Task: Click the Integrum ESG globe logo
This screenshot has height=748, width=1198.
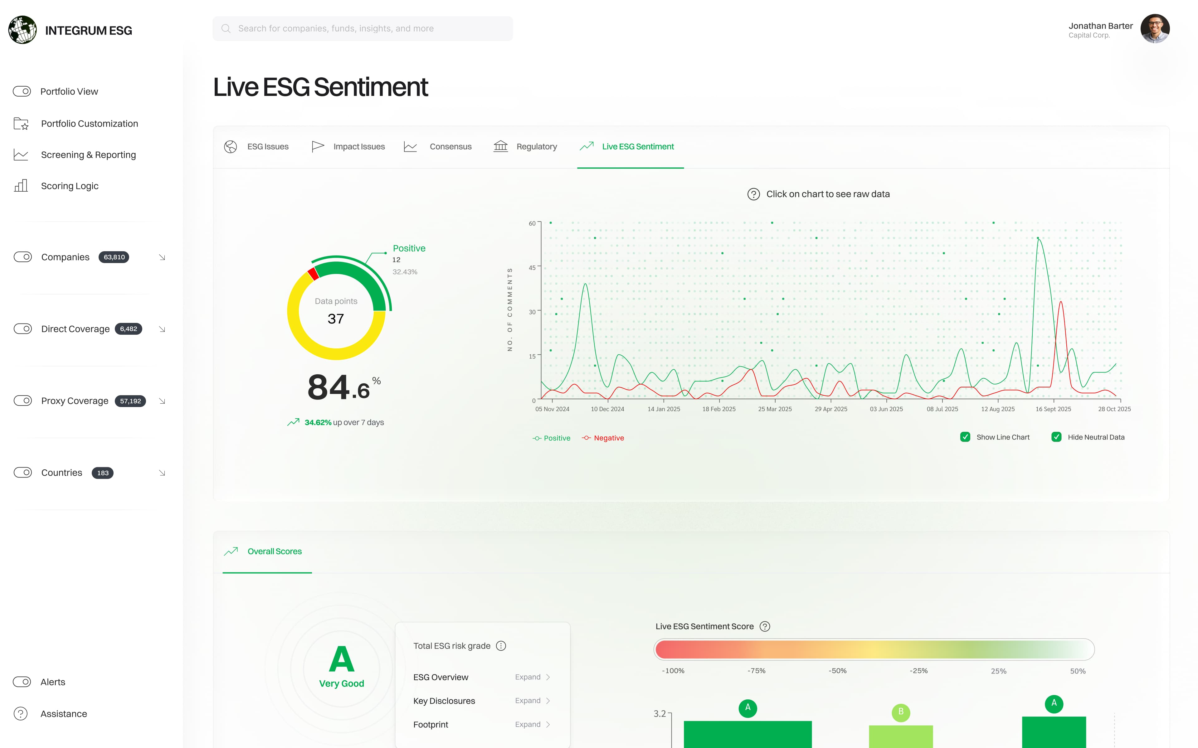Action: 22,30
